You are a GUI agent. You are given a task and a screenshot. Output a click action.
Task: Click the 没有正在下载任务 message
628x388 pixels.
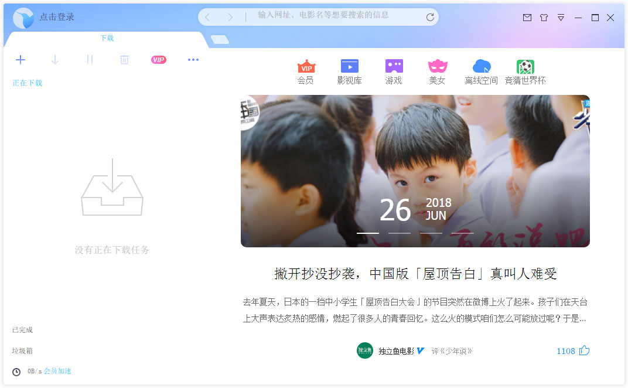pyautogui.click(x=112, y=250)
